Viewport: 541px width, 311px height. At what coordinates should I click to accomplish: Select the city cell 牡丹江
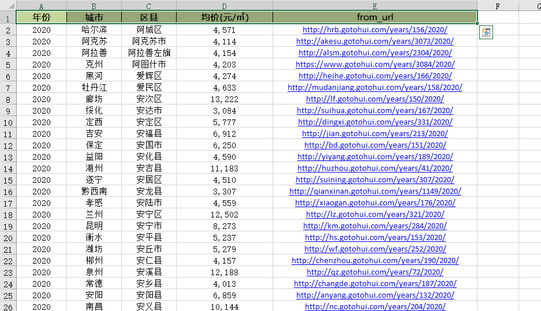click(94, 88)
